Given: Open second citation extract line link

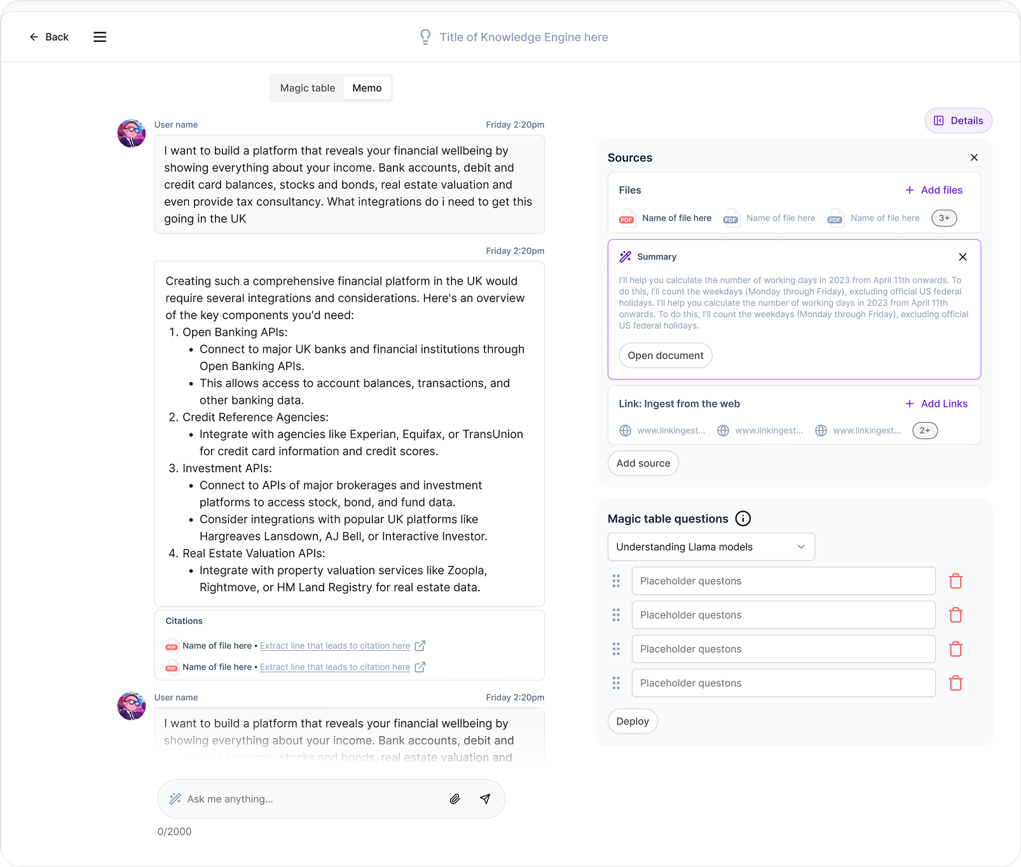Looking at the screenshot, I should pyautogui.click(x=335, y=667).
